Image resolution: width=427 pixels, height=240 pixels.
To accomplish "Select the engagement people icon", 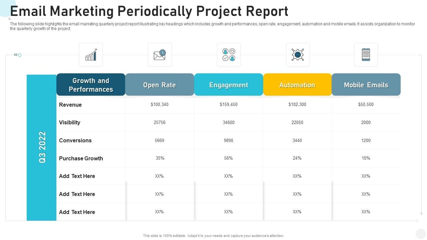I will [229, 55].
